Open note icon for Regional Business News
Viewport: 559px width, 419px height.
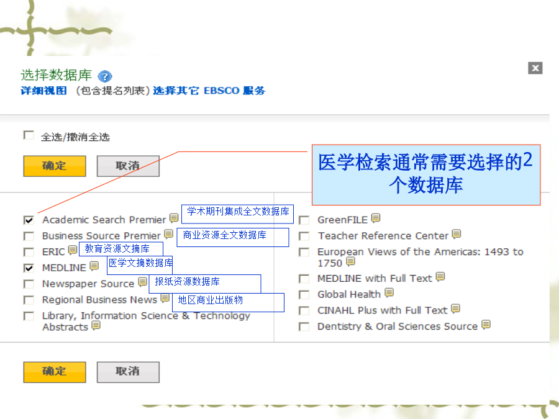165,298
